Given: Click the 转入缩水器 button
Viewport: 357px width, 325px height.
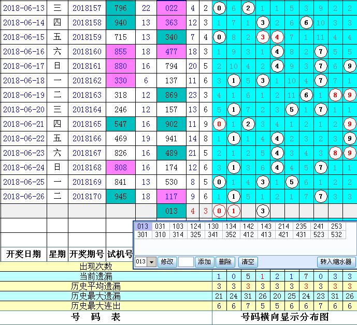Looking at the screenshot, I should [x=336, y=262].
